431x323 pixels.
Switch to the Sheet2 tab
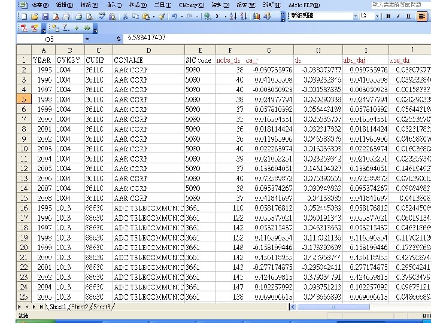pos(80,306)
